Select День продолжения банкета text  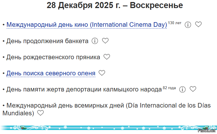coord(47,41)
